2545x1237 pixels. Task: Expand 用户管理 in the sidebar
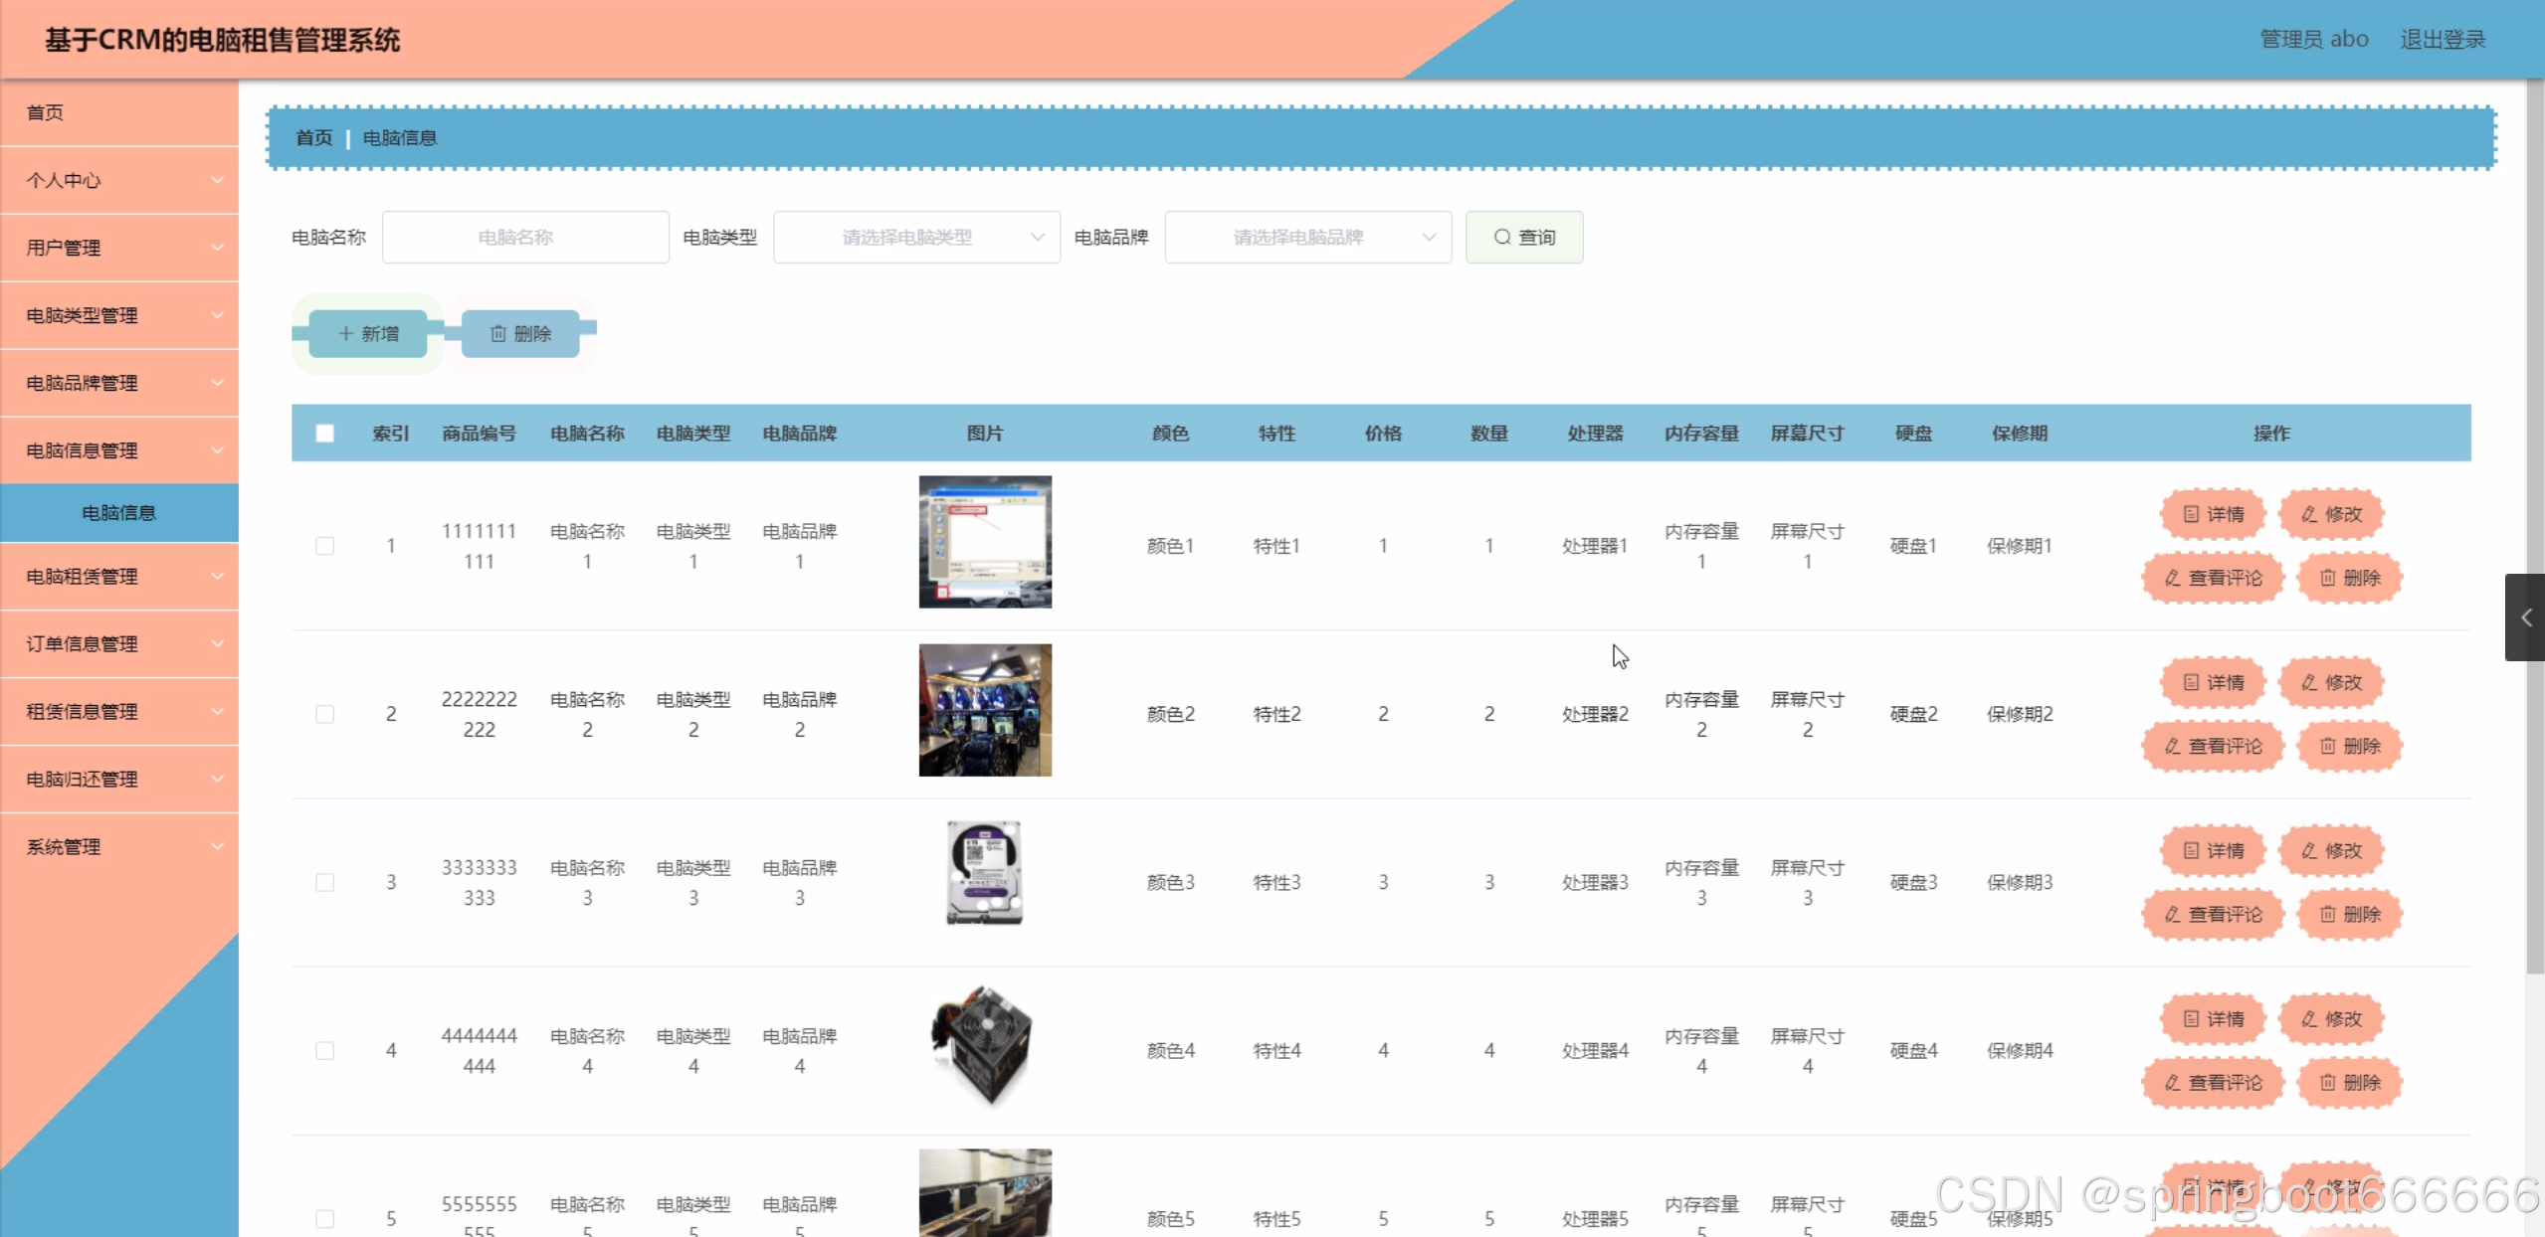tap(119, 248)
